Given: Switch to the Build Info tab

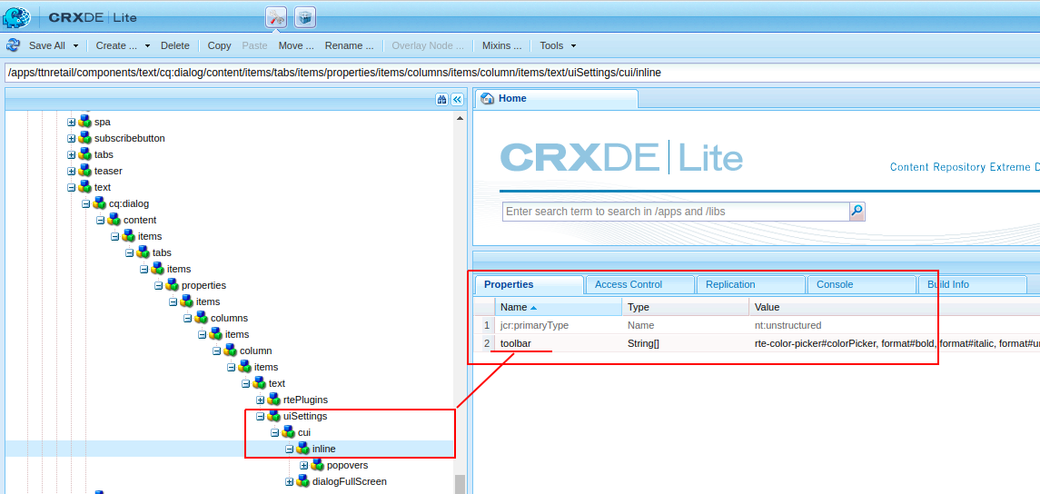Looking at the screenshot, I should (x=972, y=284).
